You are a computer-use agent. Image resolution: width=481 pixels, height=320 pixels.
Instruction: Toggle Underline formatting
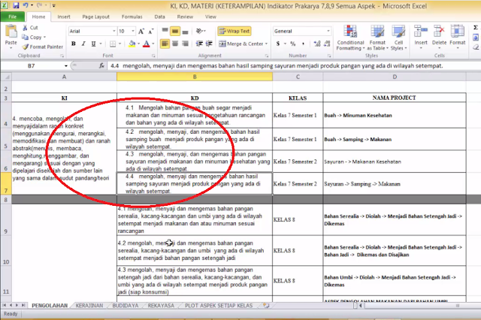(93, 44)
